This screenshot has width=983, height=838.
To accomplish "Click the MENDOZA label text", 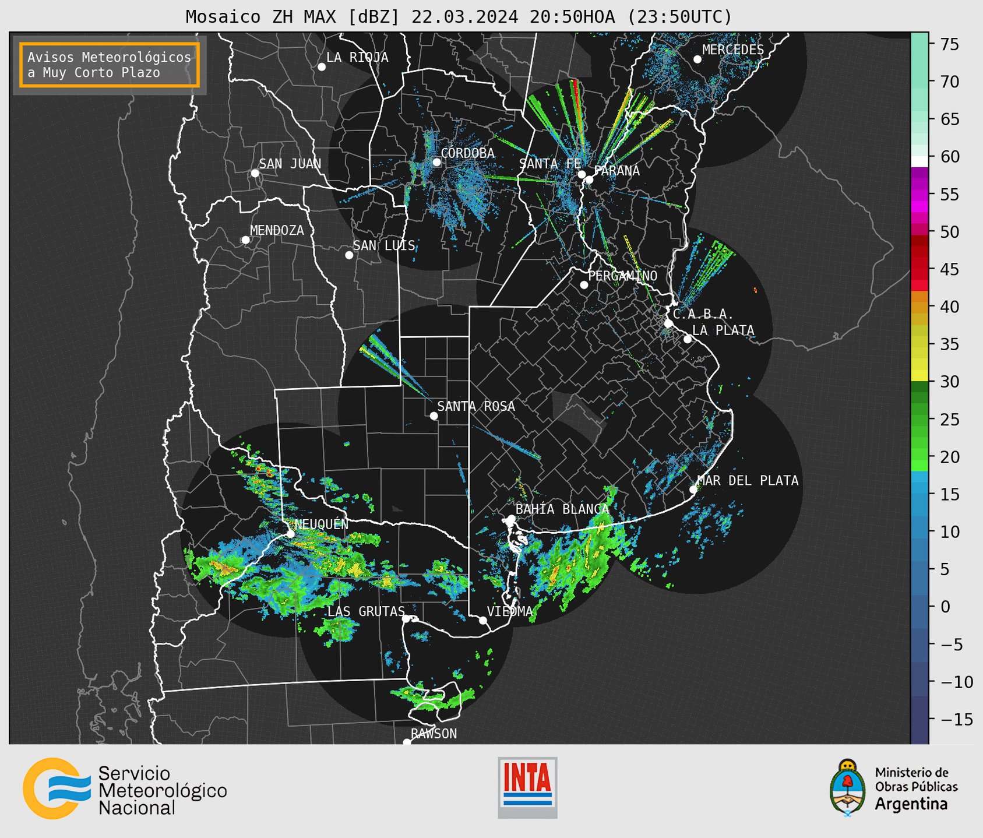I will tap(277, 231).
